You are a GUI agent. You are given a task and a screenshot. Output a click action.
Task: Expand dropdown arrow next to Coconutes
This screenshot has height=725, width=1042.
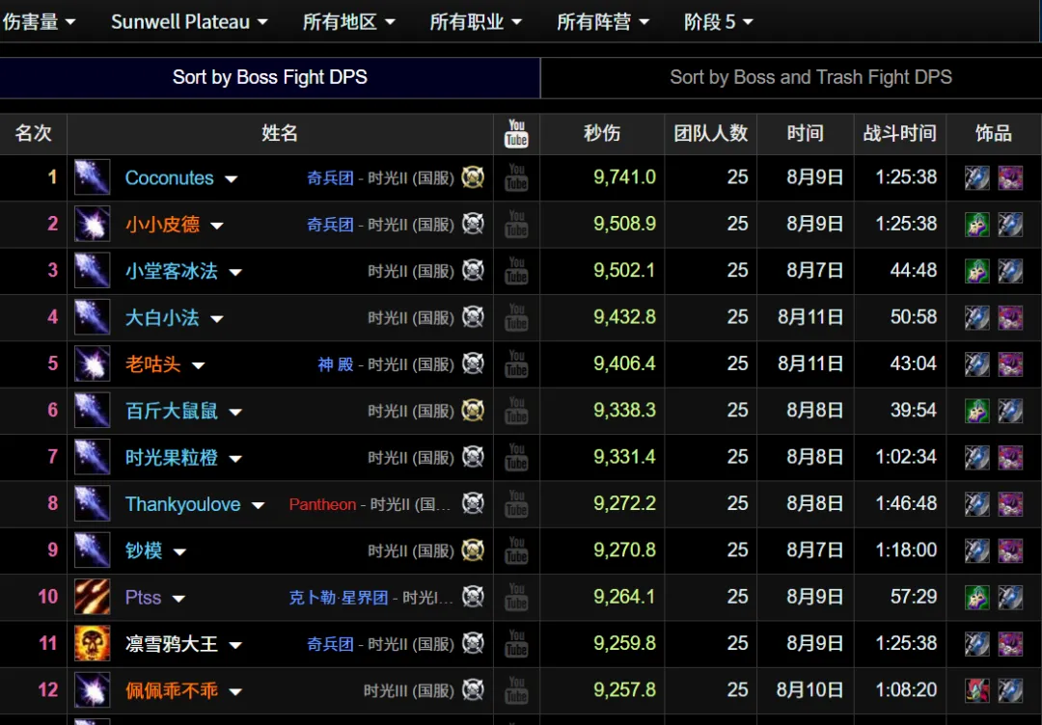[x=232, y=178]
